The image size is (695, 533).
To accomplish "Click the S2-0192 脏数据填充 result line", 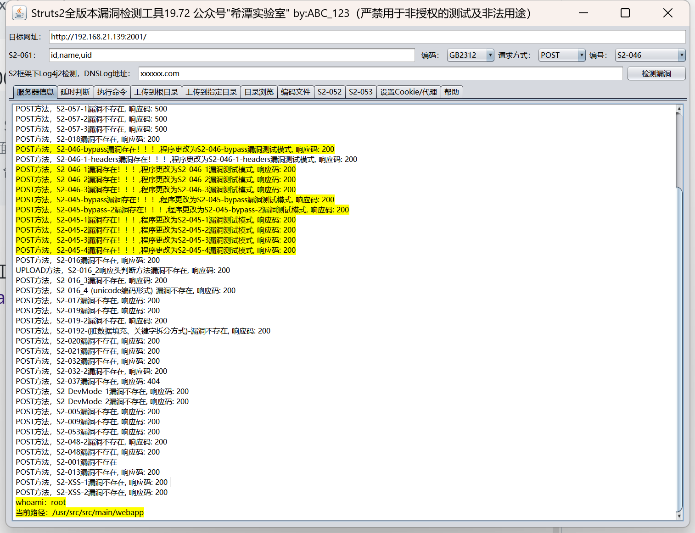I will 143,331.
